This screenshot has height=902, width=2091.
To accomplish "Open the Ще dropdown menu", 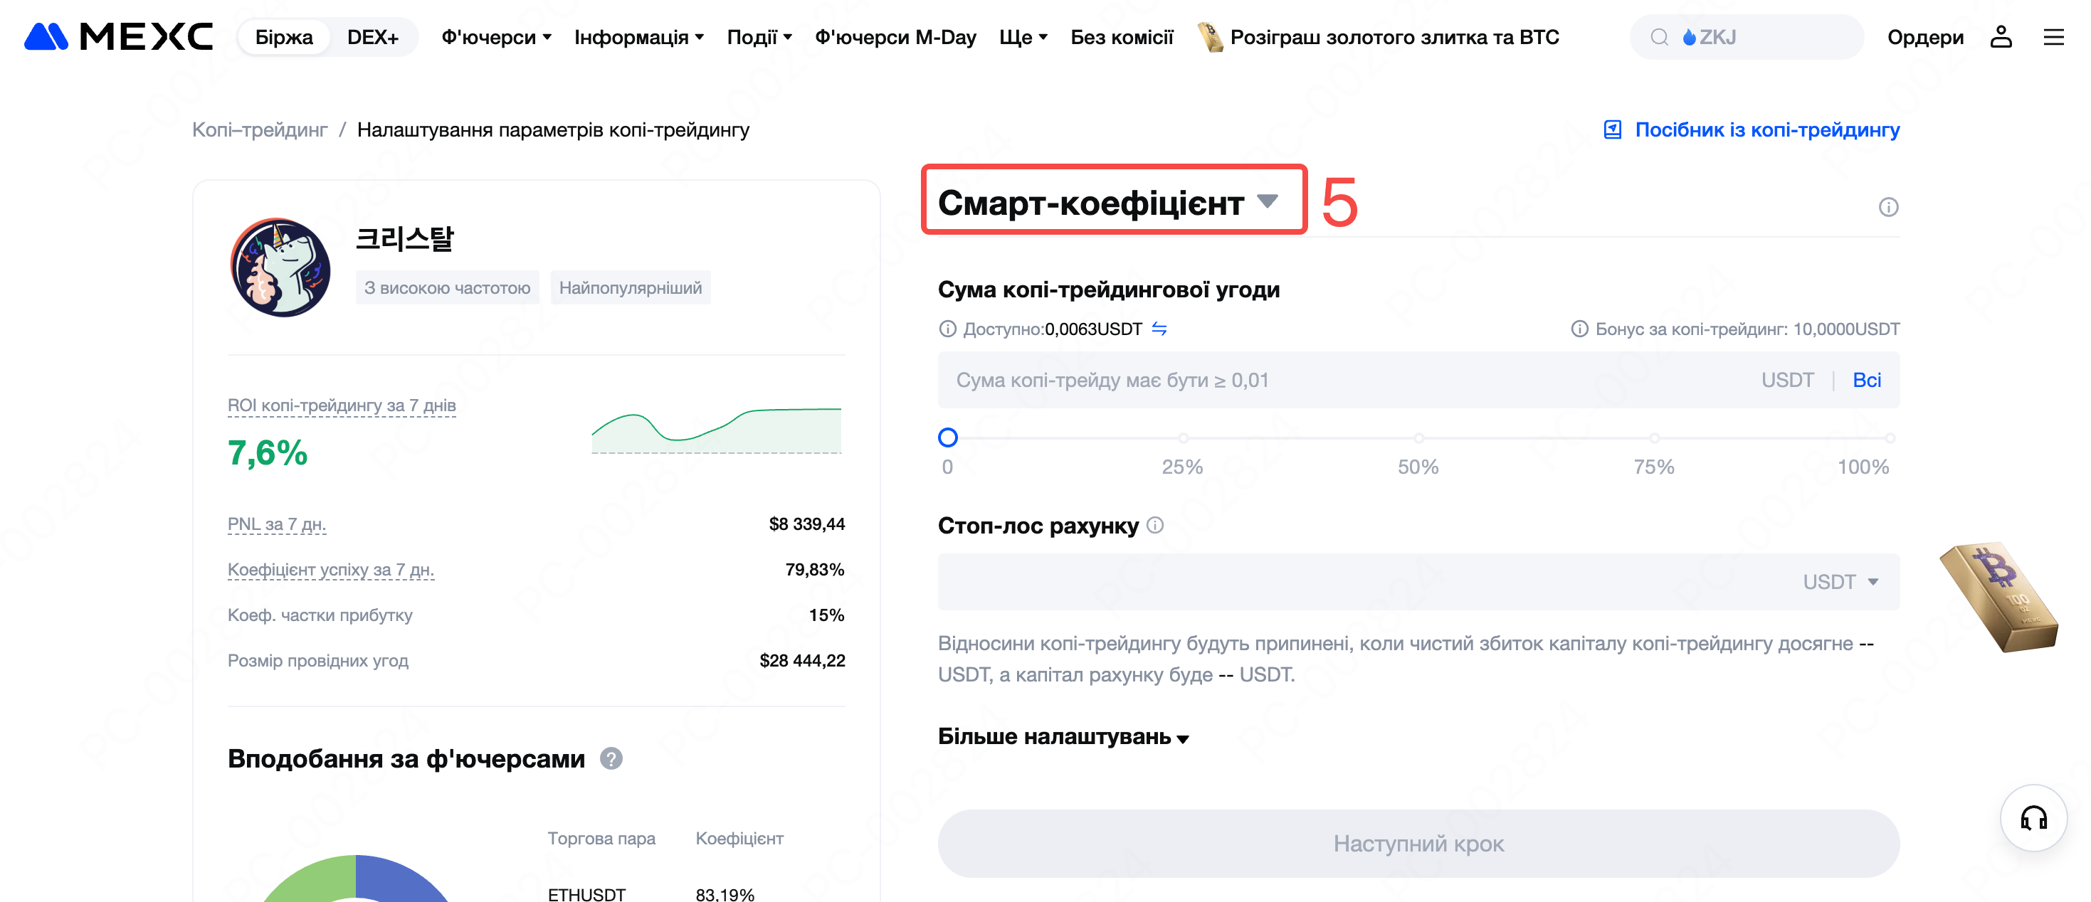I will 1023,36.
